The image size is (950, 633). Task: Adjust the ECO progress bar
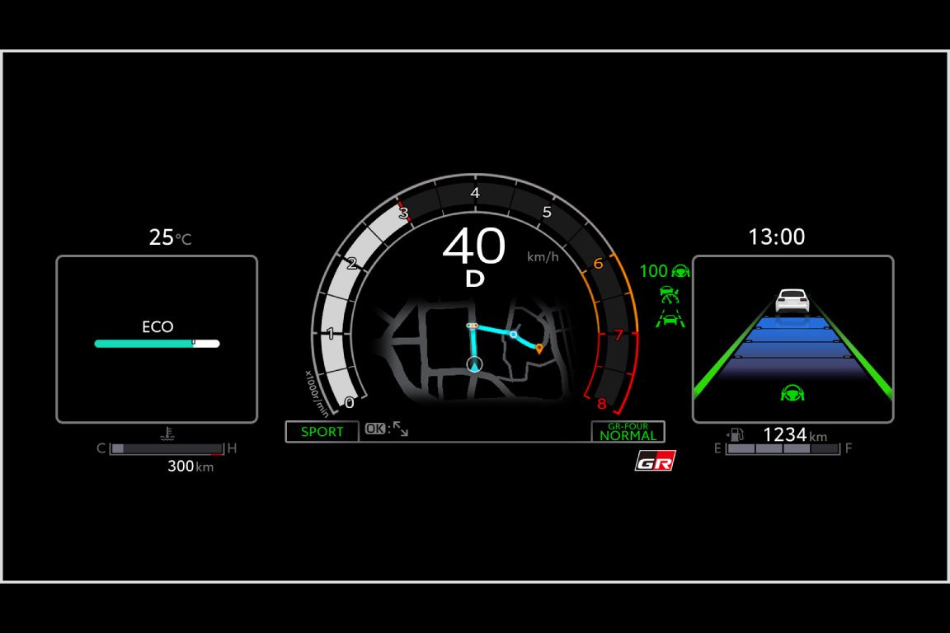(157, 342)
